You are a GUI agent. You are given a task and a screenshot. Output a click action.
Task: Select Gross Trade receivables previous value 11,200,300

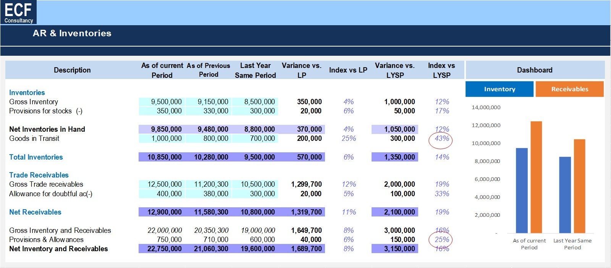(209, 184)
